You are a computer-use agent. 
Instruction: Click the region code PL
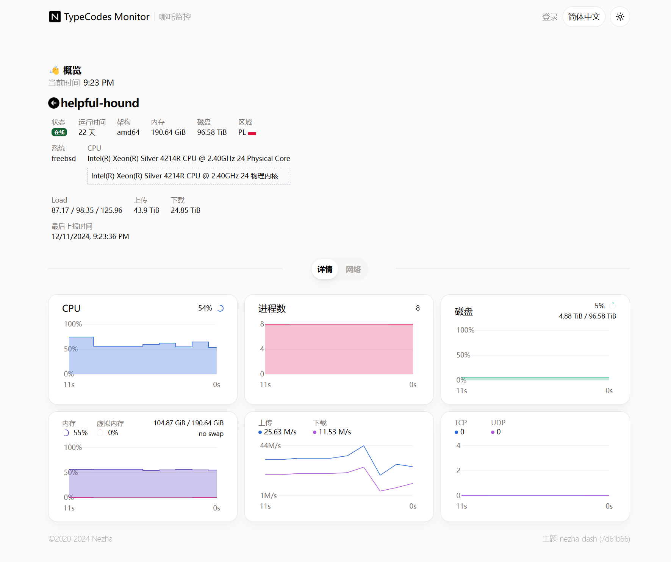click(x=242, y=132)
